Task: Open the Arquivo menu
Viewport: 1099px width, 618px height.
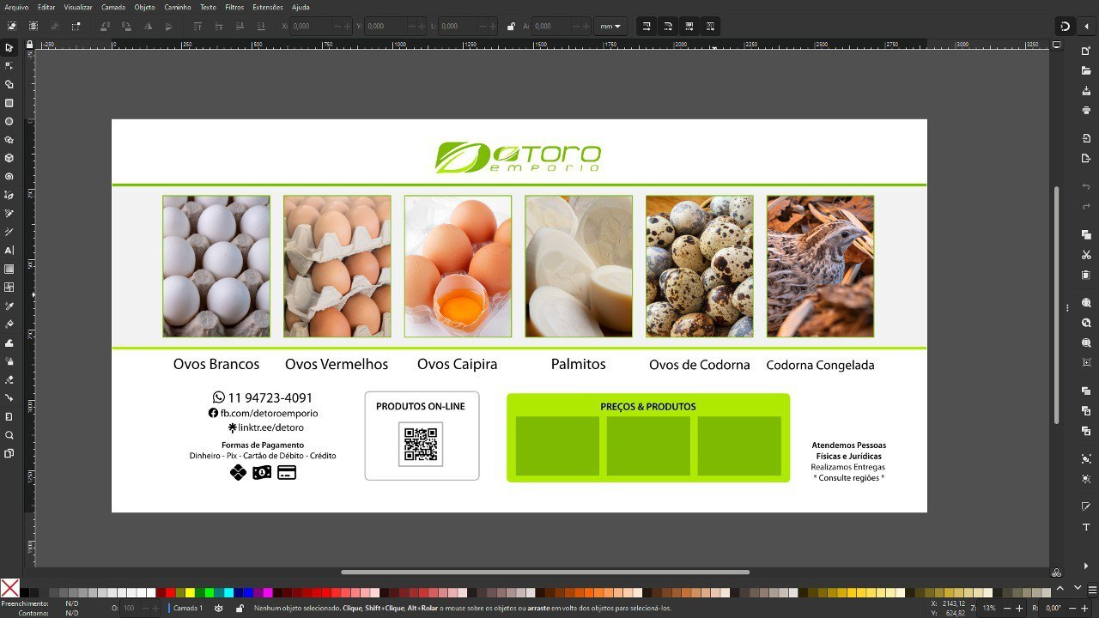Action: (x=16, y=7)
